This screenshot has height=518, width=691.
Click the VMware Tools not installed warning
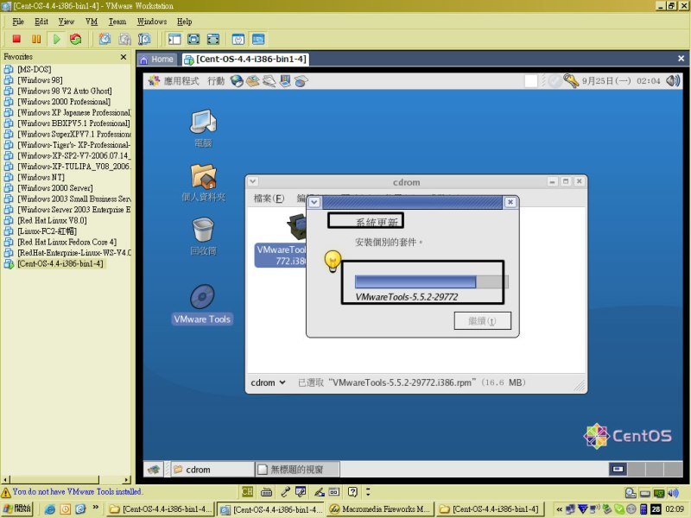tap(72, 492)
